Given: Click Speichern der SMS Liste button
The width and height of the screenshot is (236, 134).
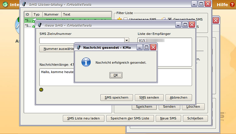Looking at the screenshot, I should coord(130,118).
